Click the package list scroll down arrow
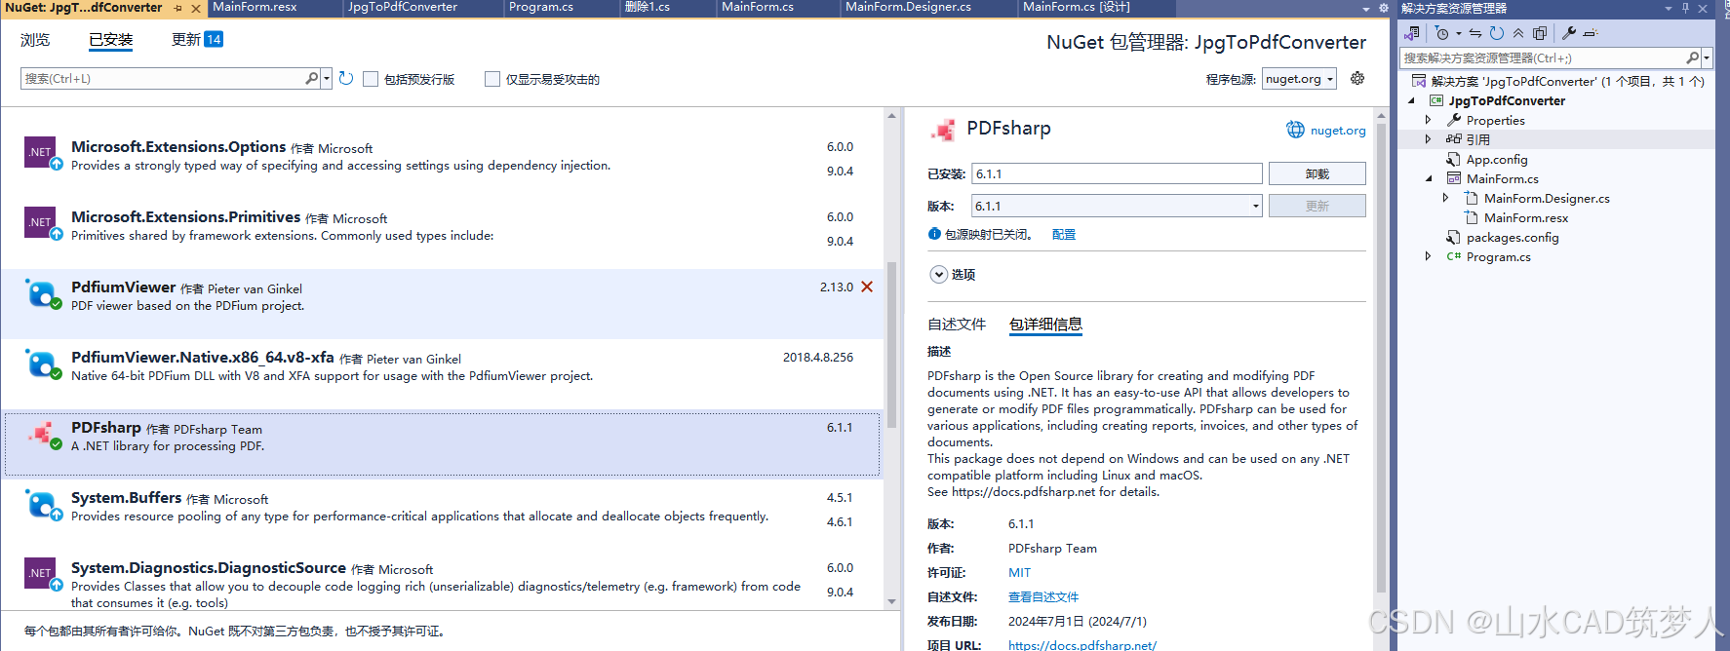This screenshot has height=651, width=1730. [891, 602]
